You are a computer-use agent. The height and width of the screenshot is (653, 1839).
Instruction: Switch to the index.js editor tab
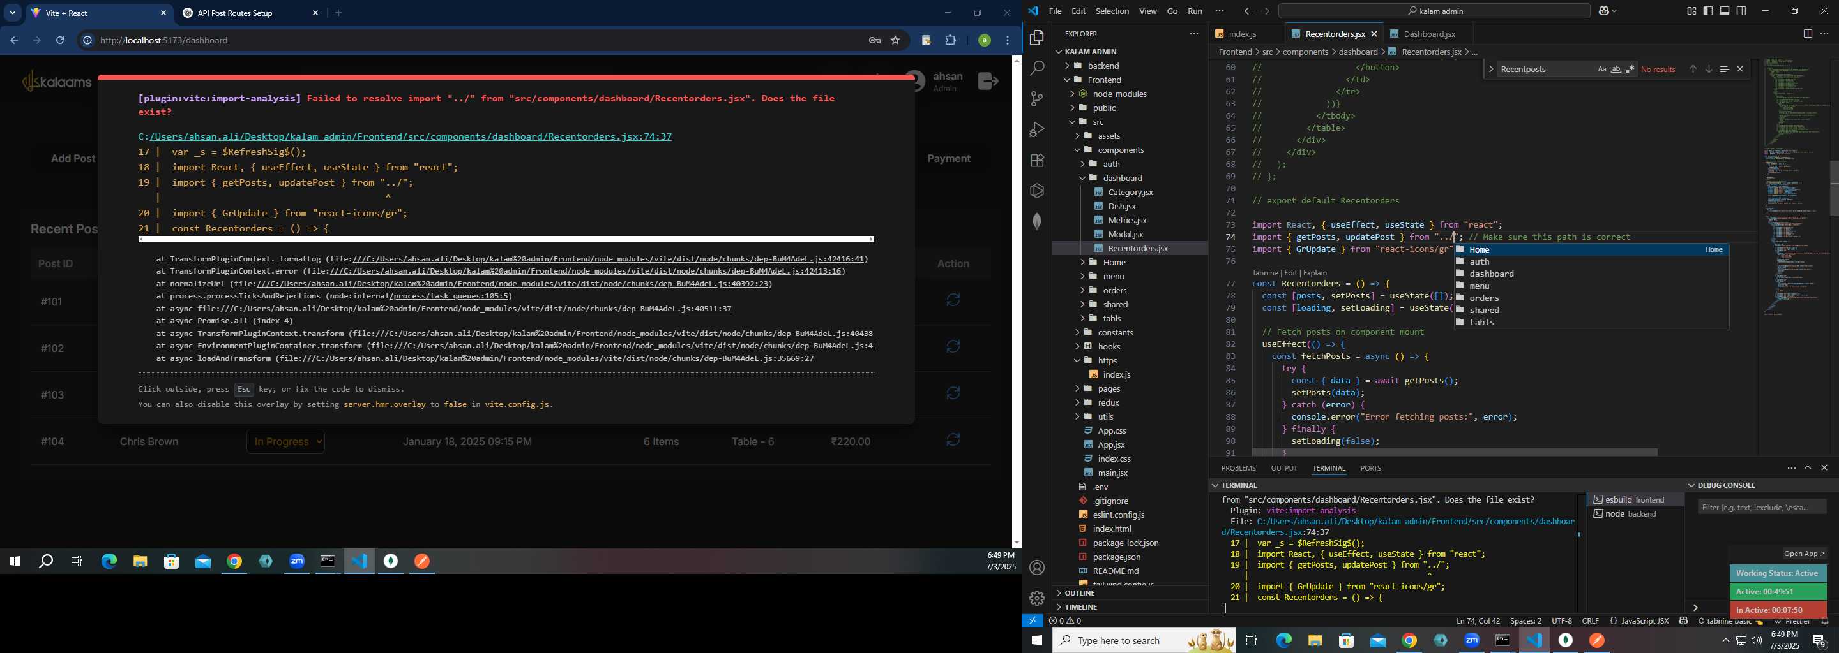pyautogui.click(x=1242, y=34)
